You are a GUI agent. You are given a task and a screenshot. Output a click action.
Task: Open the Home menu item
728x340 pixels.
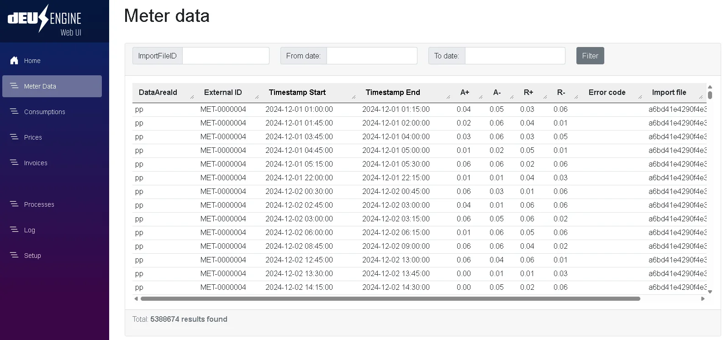click(52, 61)
